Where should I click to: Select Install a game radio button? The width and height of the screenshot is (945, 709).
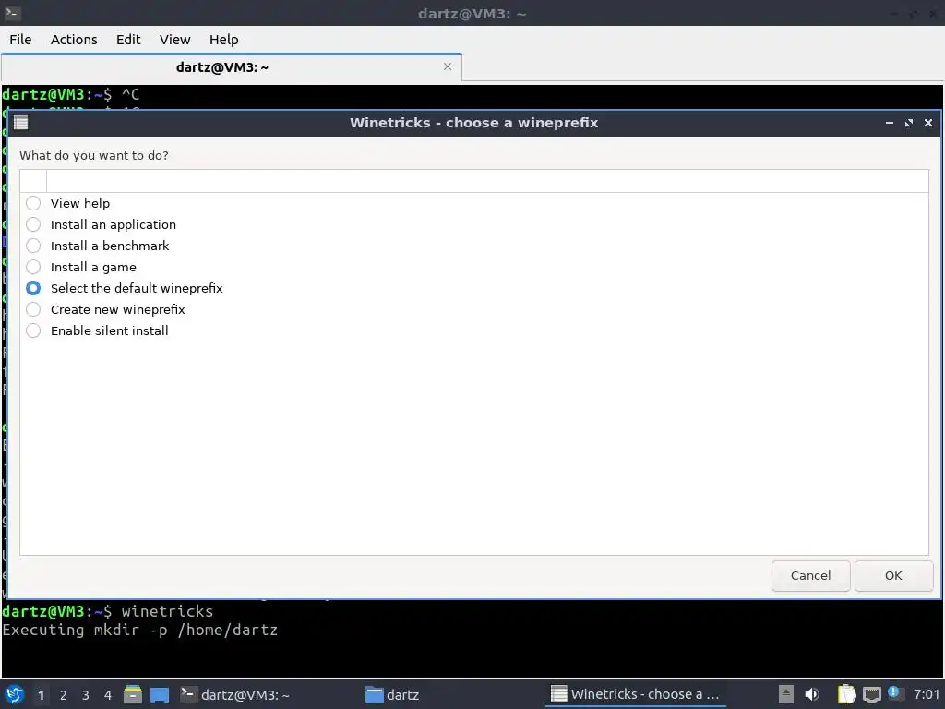click(x=33, y=267)
